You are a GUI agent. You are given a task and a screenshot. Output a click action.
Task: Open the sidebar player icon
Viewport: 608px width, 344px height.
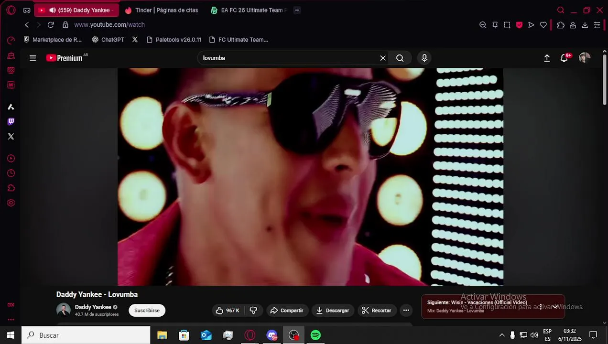[x=11, y=159]
